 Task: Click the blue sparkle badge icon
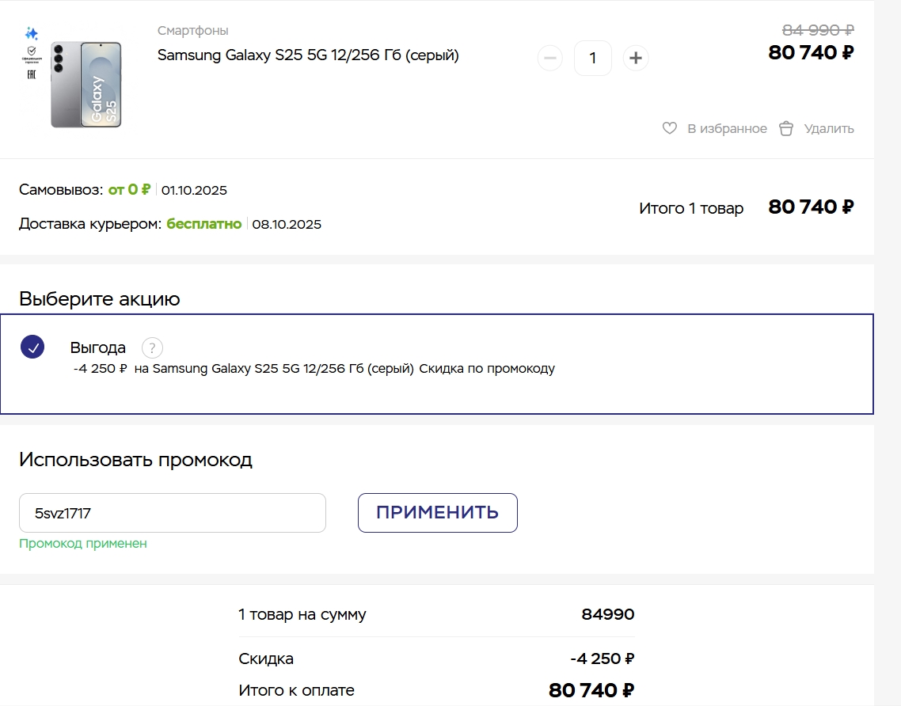32,33
